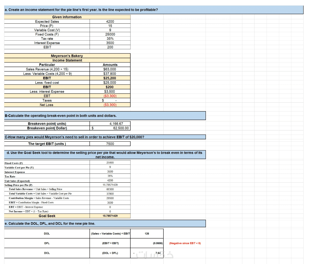The height and width of the screenshot is (264, 310).
Task: Select the Variable Cost (V) label
Action: pos(47,30)
